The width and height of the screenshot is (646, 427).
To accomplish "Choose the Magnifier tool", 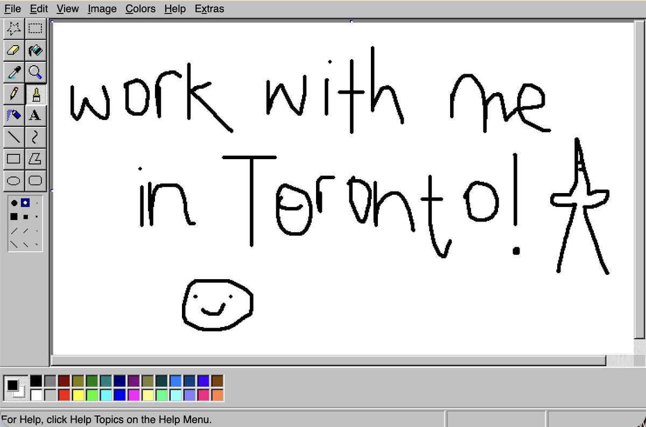I will (x=36, y=72).
